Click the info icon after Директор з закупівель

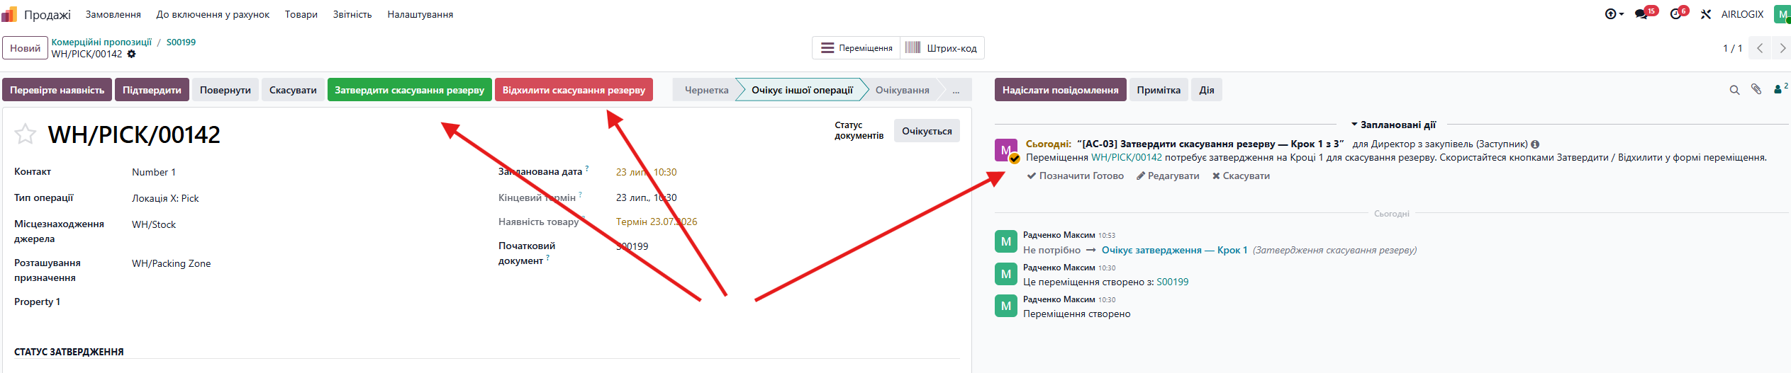1535,144
